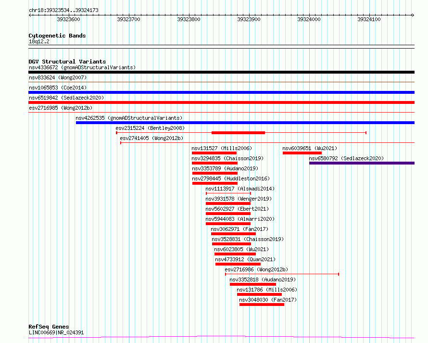Image resolution: width=428 pixels, height=343 pixels.
Task: Select the nsv6580792 (Sedlazeck2020) label
Action: coord(346,158)
